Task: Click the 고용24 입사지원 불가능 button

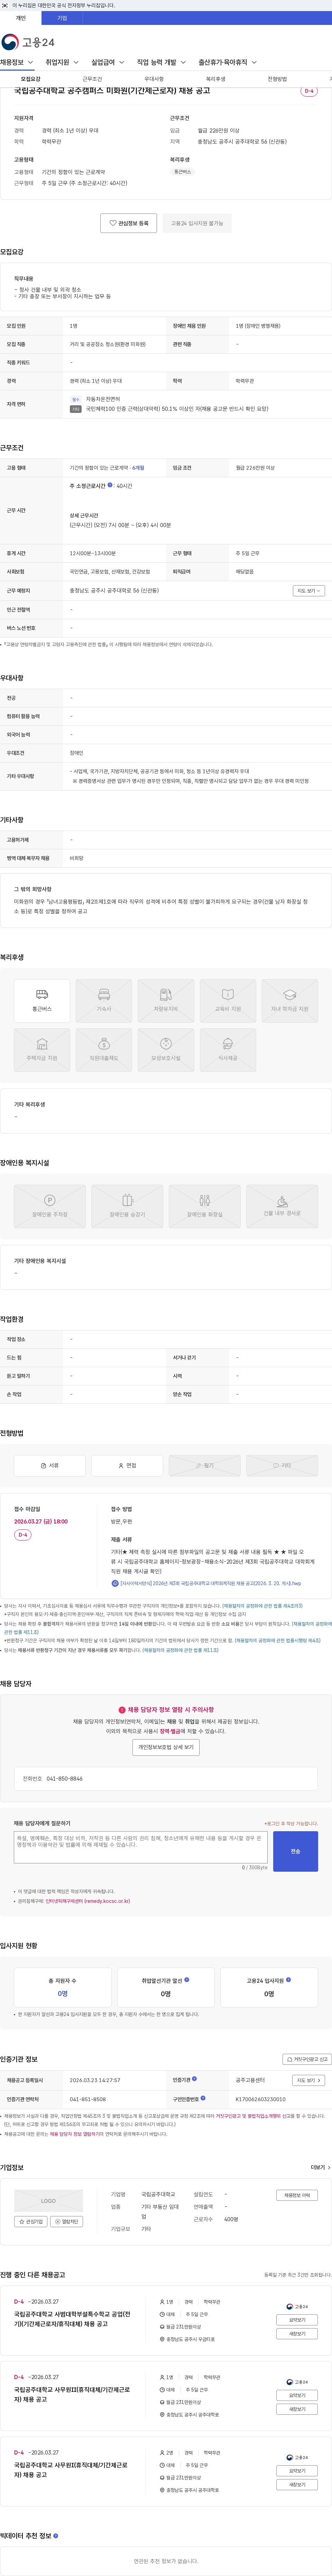Action: (x=197, y=223)
